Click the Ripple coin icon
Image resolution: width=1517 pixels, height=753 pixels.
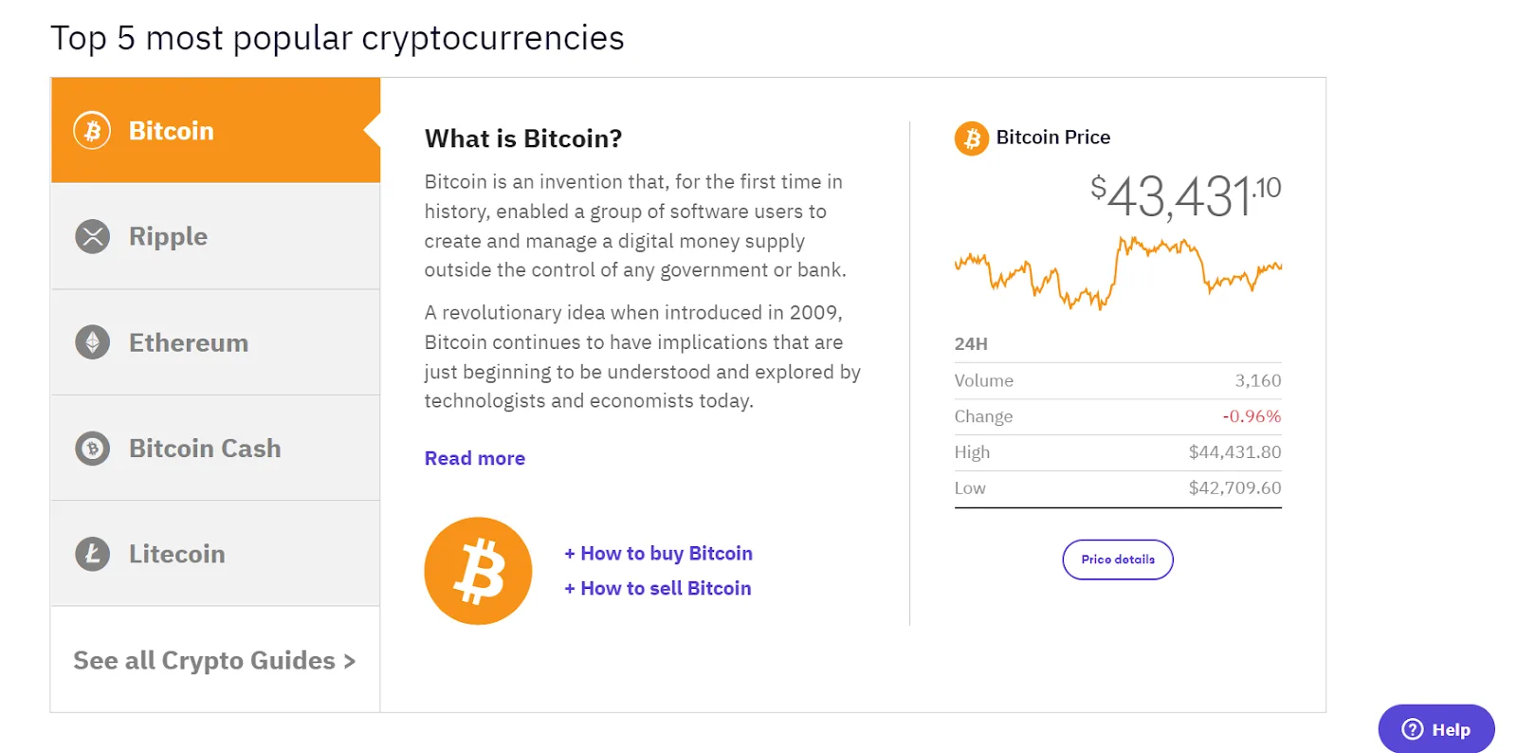(x=92, y=236)
